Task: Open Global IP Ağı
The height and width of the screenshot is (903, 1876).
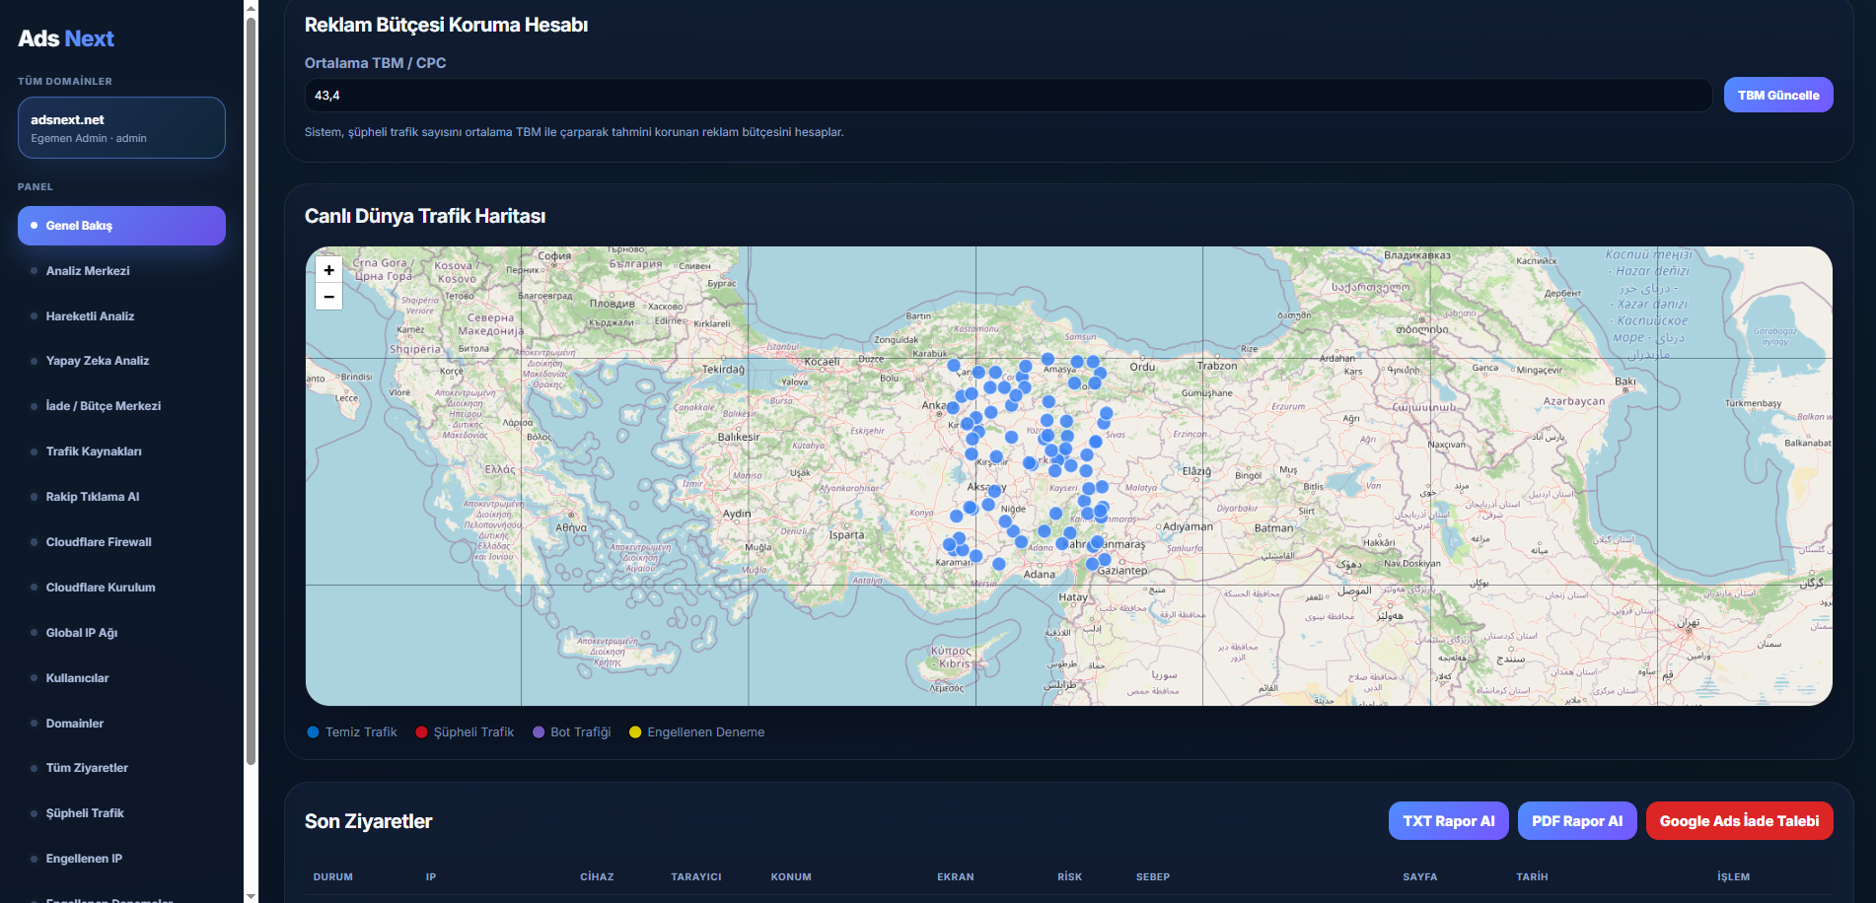Action: pyautogui.click(x=121, y=633)
